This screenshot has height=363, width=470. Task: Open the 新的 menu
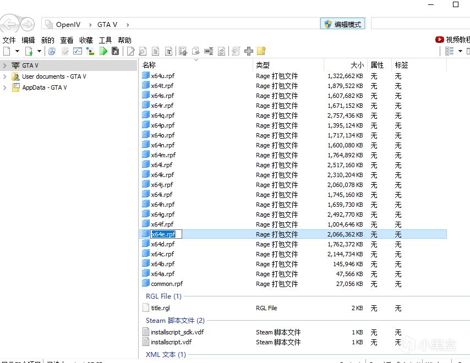(x=47, y=40)
